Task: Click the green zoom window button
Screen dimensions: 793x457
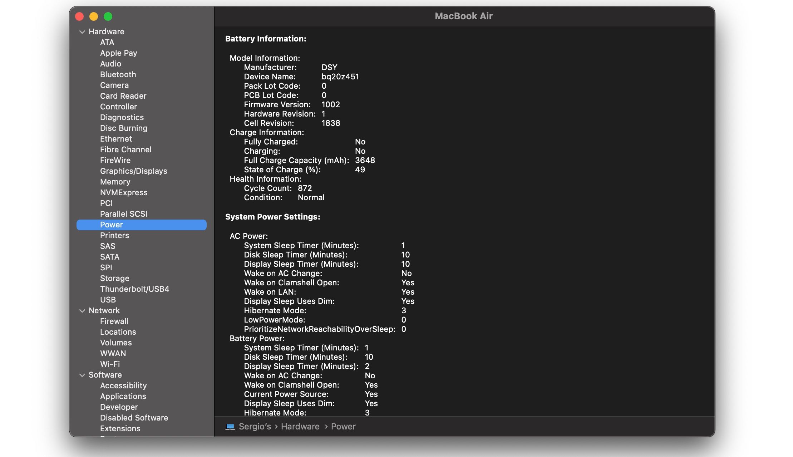Action: 108,16
